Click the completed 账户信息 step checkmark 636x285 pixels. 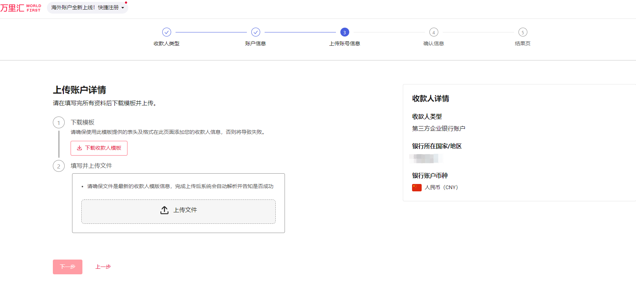pos(256,32)
